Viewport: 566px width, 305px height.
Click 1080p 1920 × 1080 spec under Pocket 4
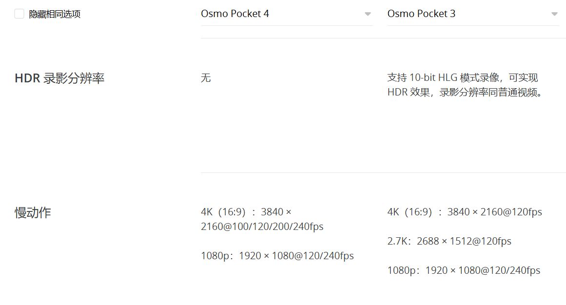point(277,256)
